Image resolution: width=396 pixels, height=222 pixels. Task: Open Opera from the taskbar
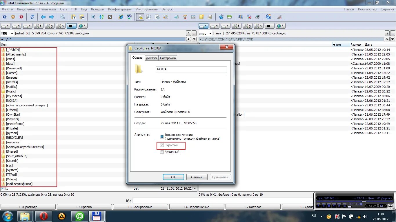tap(44, 216)
